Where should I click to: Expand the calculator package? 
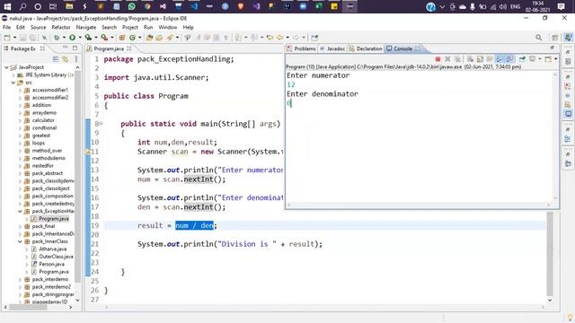coord(20,120)
